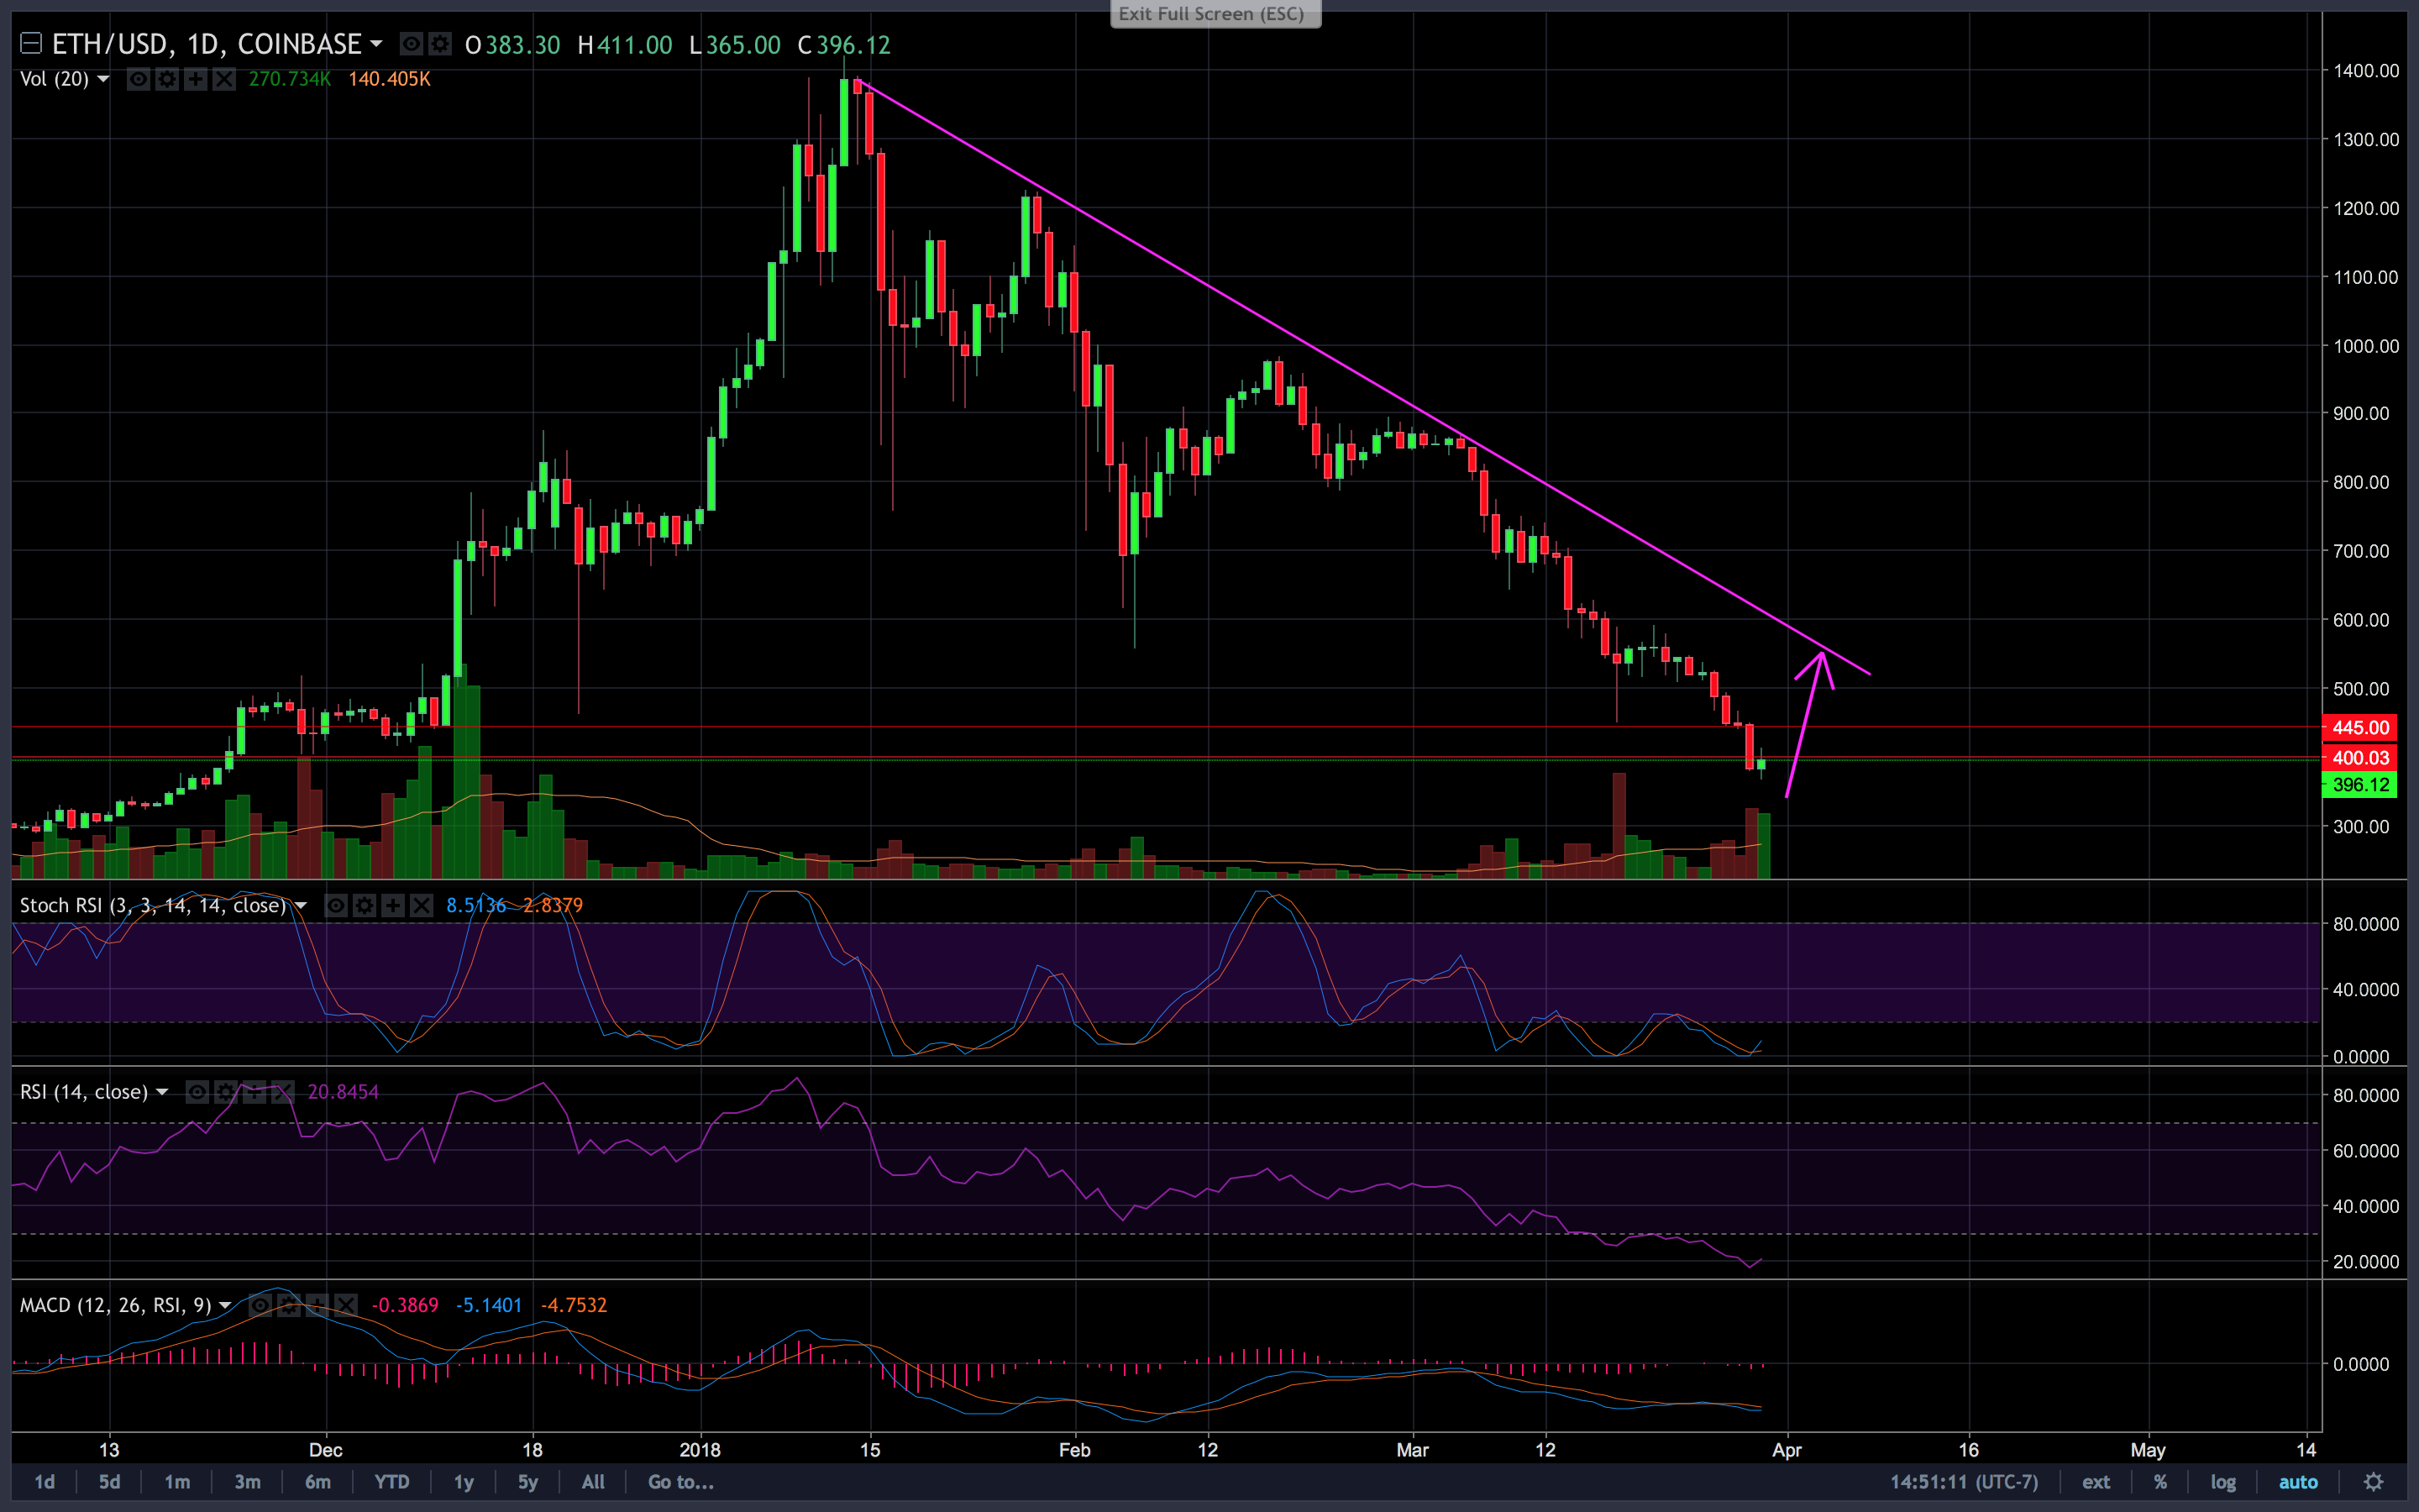Click the plus icon beside RSI (14, close)

pos(254,1092)
